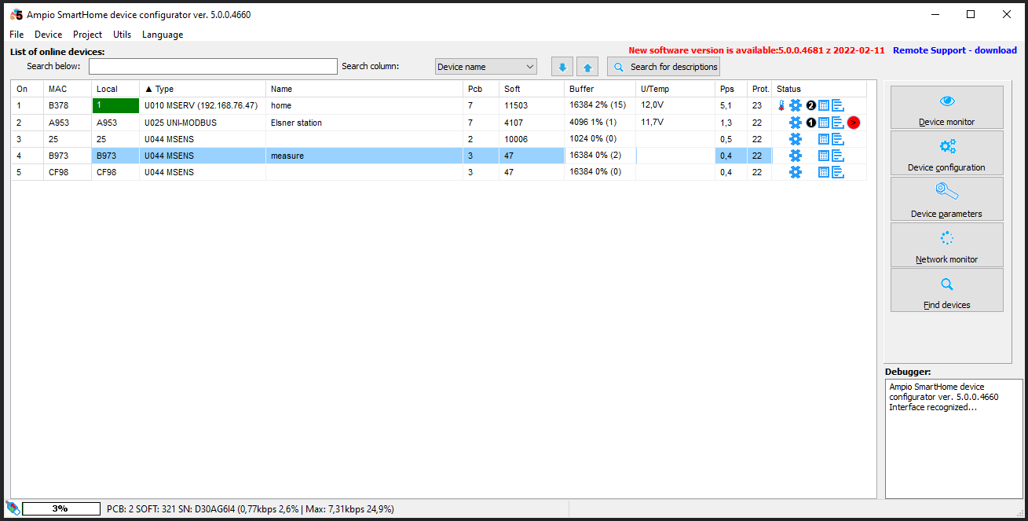Open Device configuration
1028x521 pixels.
(946, 152)
